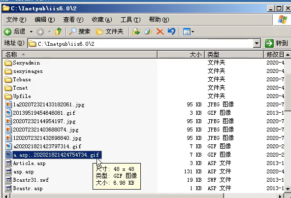This screenshot has height=198, width=291.
Task: Sort by Name (名称) column header
Action: 80,55
